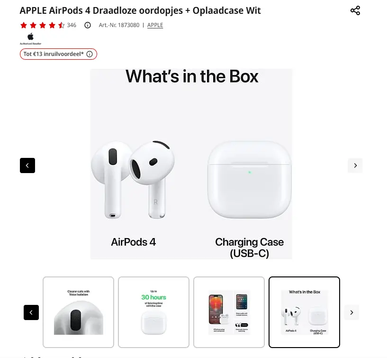The width and height of the screenshot is (387, 358).
Task: Open the APPLE brand link
Action: click(155, 25)
